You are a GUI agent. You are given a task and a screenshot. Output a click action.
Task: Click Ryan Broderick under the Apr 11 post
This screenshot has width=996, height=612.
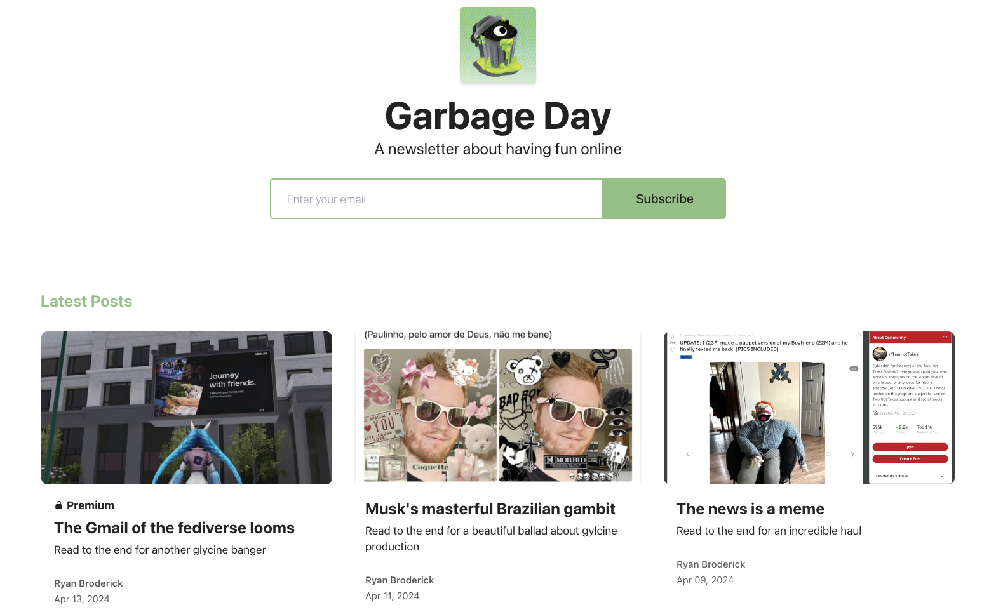(x=400, y=580)
